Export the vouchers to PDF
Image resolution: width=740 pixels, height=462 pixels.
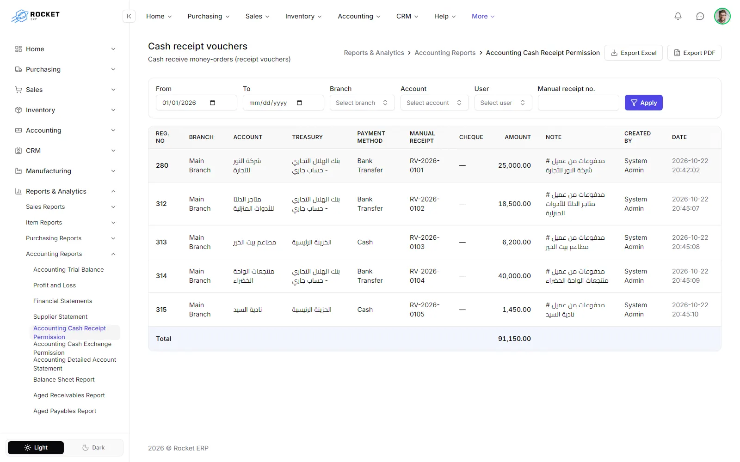click(x=694, y=53)
